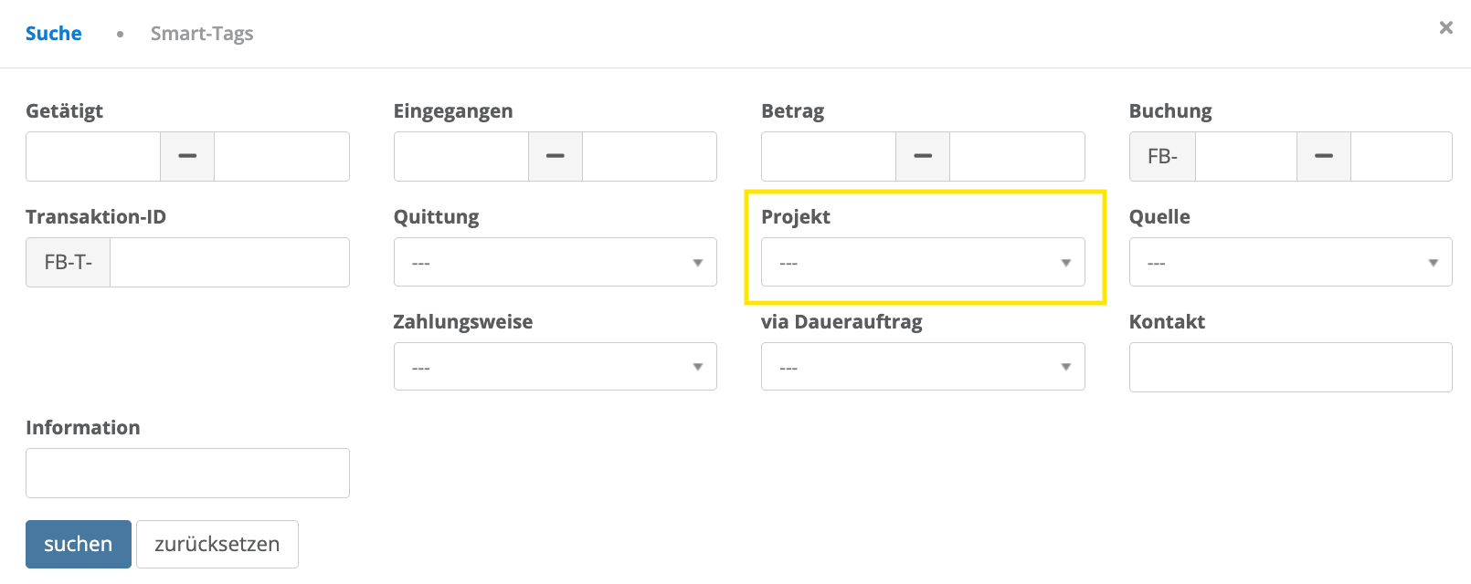
Task: Click the Betrag range dash icon
Action: [923, 156]
